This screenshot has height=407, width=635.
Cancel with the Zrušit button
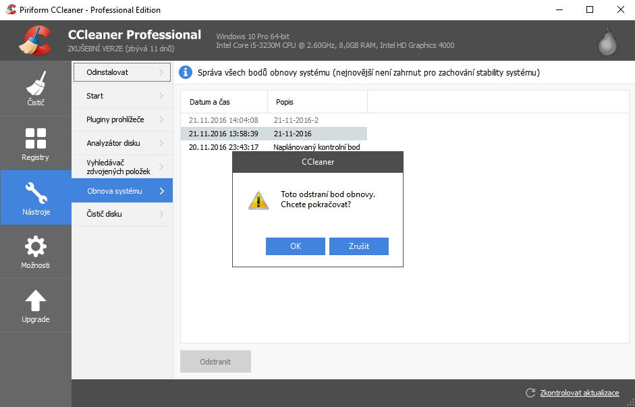(x=359, y=246)
